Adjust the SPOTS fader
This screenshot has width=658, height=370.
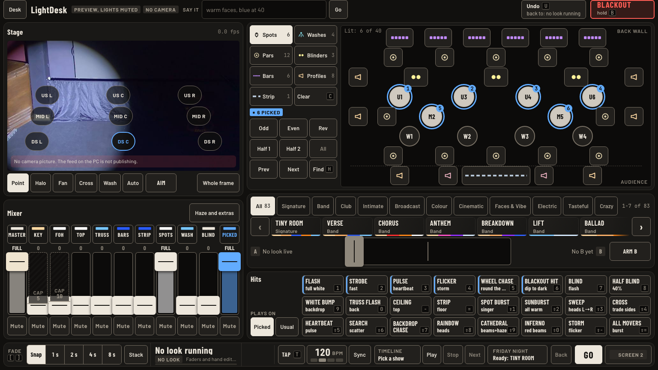click(166, 261)
